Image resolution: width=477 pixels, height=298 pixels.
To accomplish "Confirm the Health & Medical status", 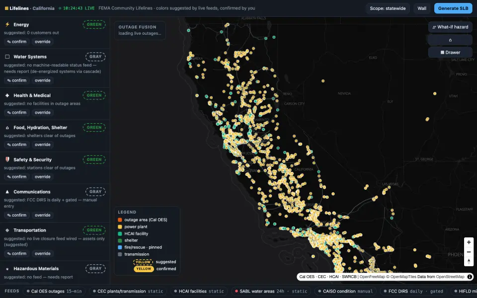I will point(17,113).
